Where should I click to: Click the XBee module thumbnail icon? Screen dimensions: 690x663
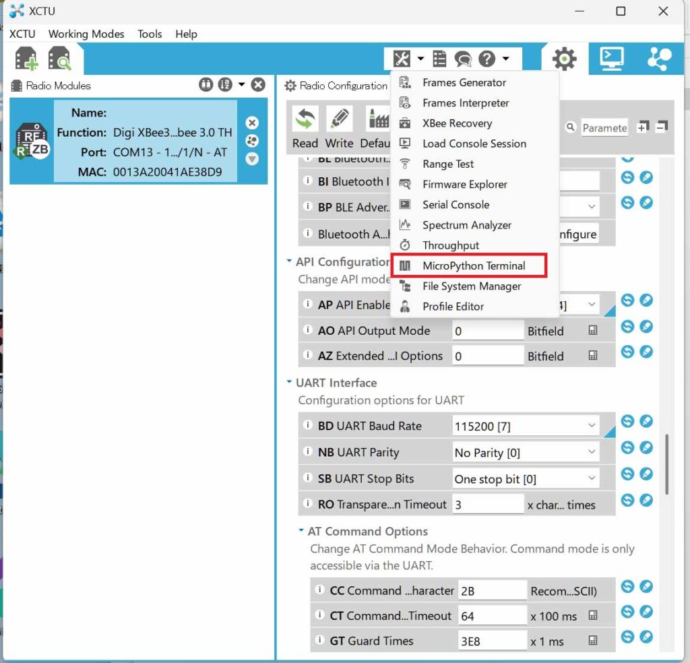pos(32,141)
